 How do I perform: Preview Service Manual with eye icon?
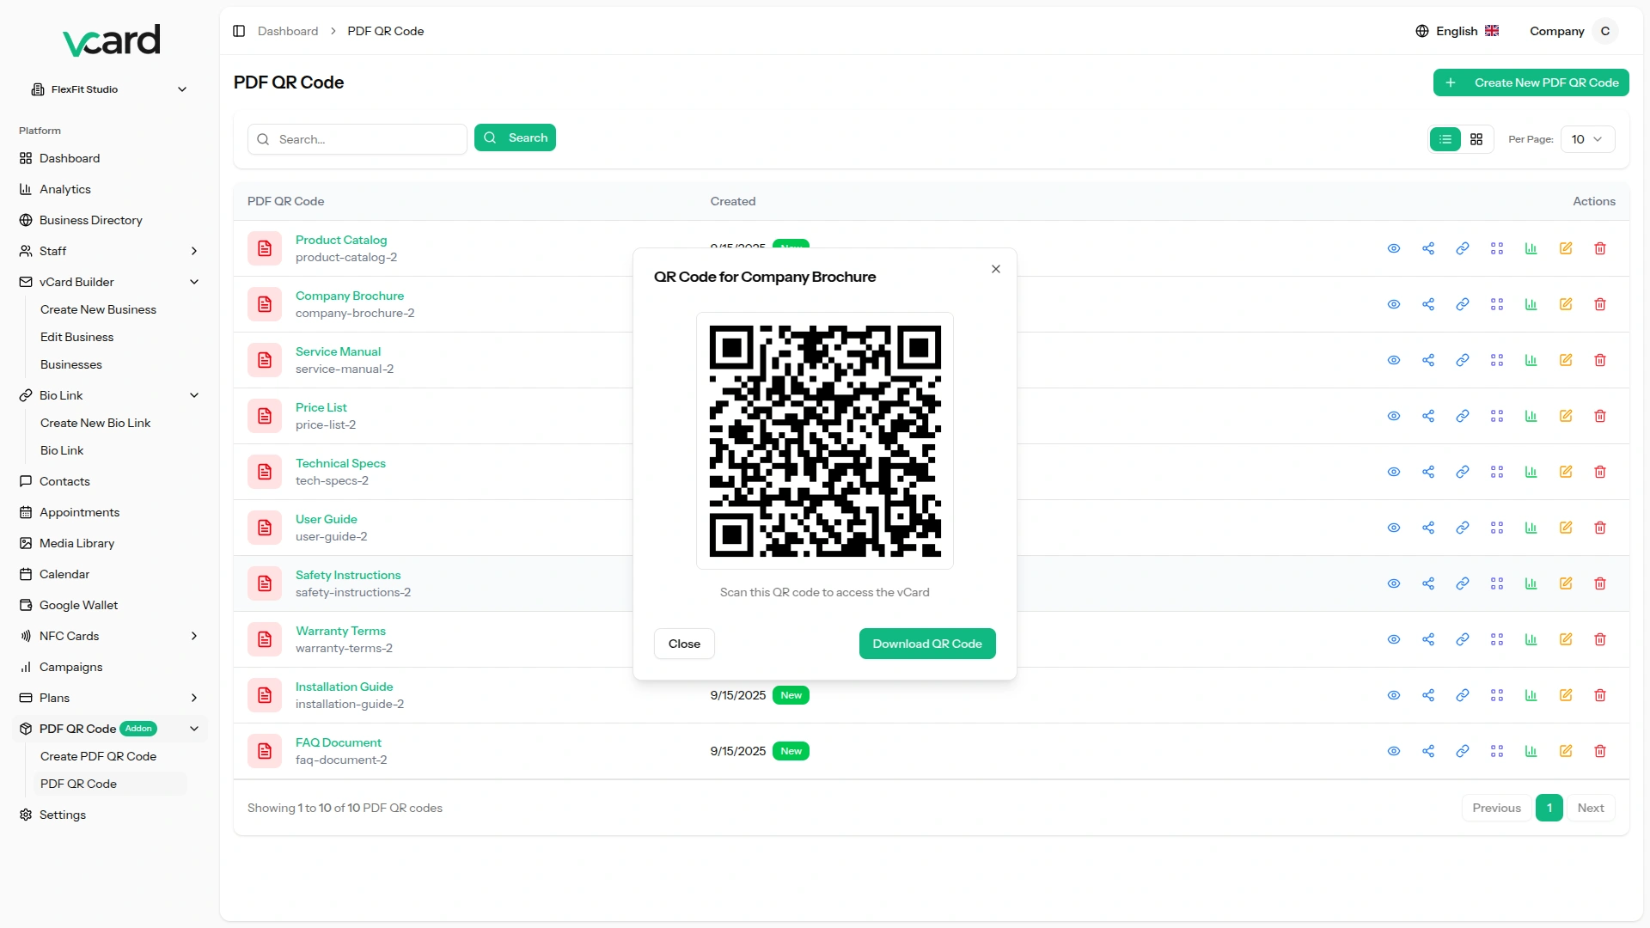click(1394, 360)
